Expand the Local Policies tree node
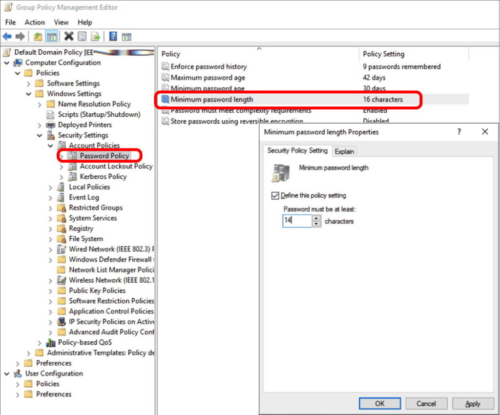Image resolution: width=500 pixels, height=415 pixels. tap(51, 187)
